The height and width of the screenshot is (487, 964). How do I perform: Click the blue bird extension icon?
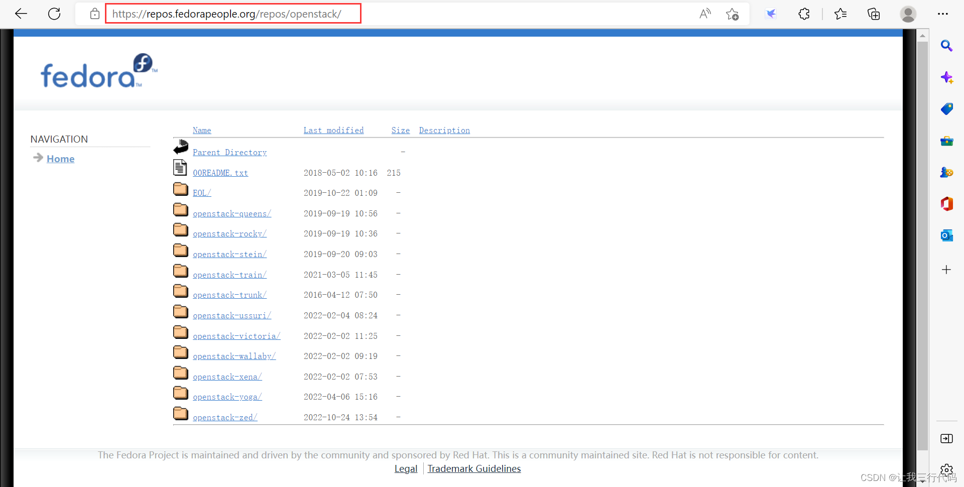click(771, 14)
